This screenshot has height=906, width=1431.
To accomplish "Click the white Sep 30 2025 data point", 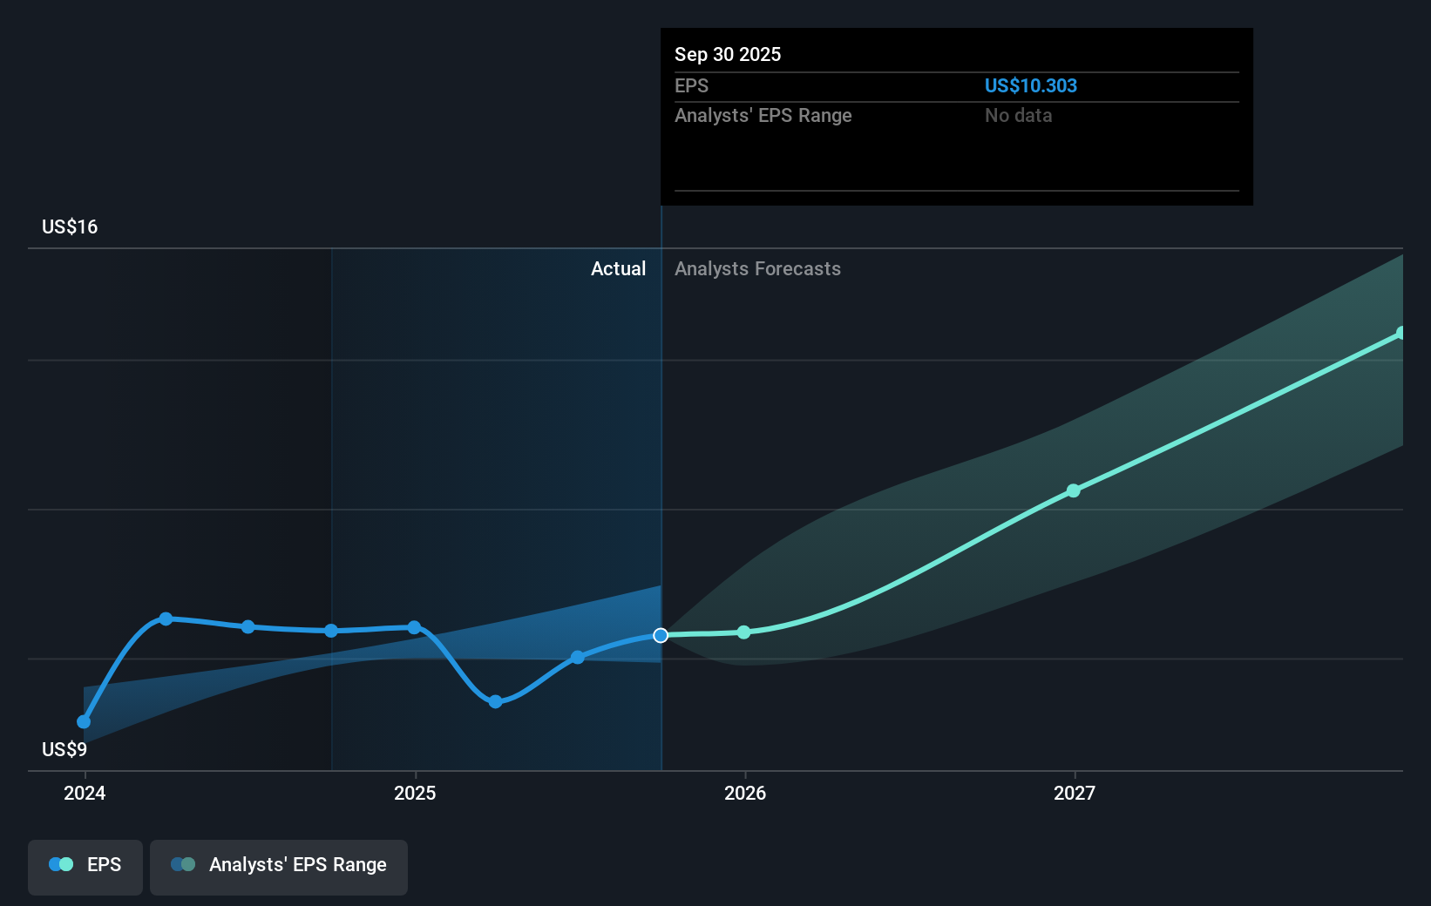I will [661, 635].
